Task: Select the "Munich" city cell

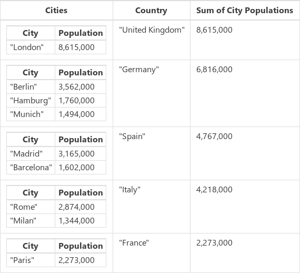Action: pyautogui.click(x=31, y=114)
